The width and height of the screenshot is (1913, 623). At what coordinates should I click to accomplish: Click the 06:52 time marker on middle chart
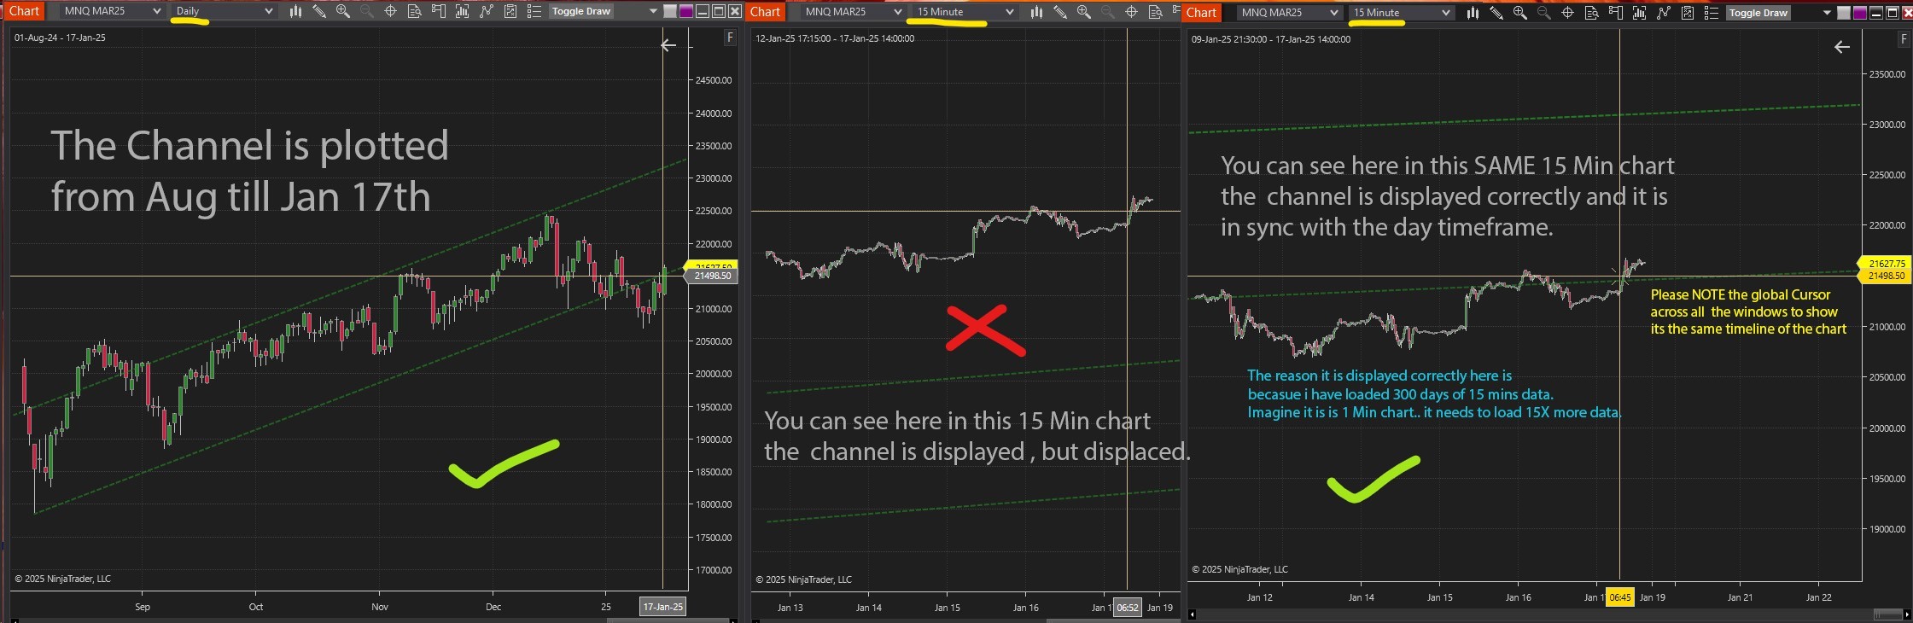click(1128, 608)
